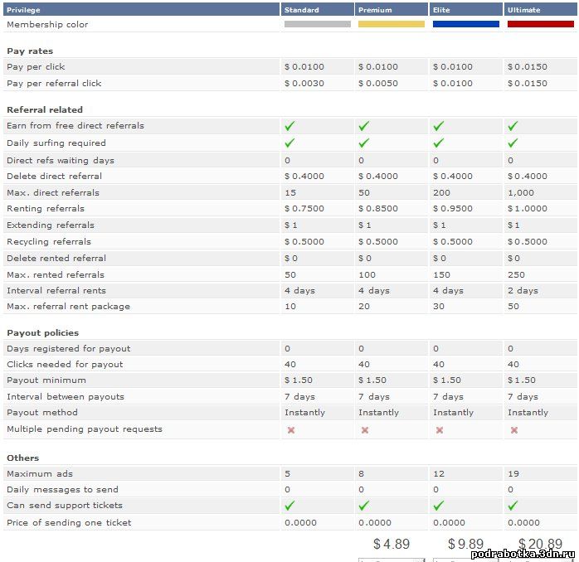Click Standard's $ 0.0030 referral click value
The width and height of the screenshot is (579, 562).
304,84
